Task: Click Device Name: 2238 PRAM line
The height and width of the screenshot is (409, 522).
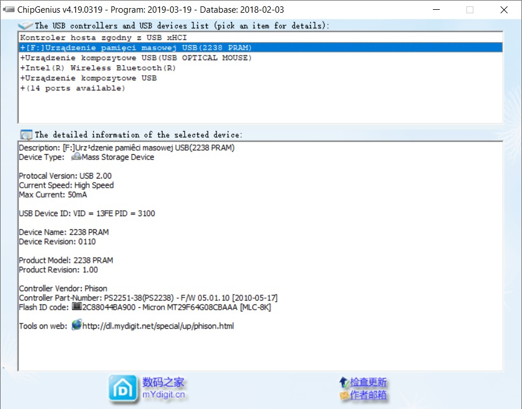Action: click(64, 232)
